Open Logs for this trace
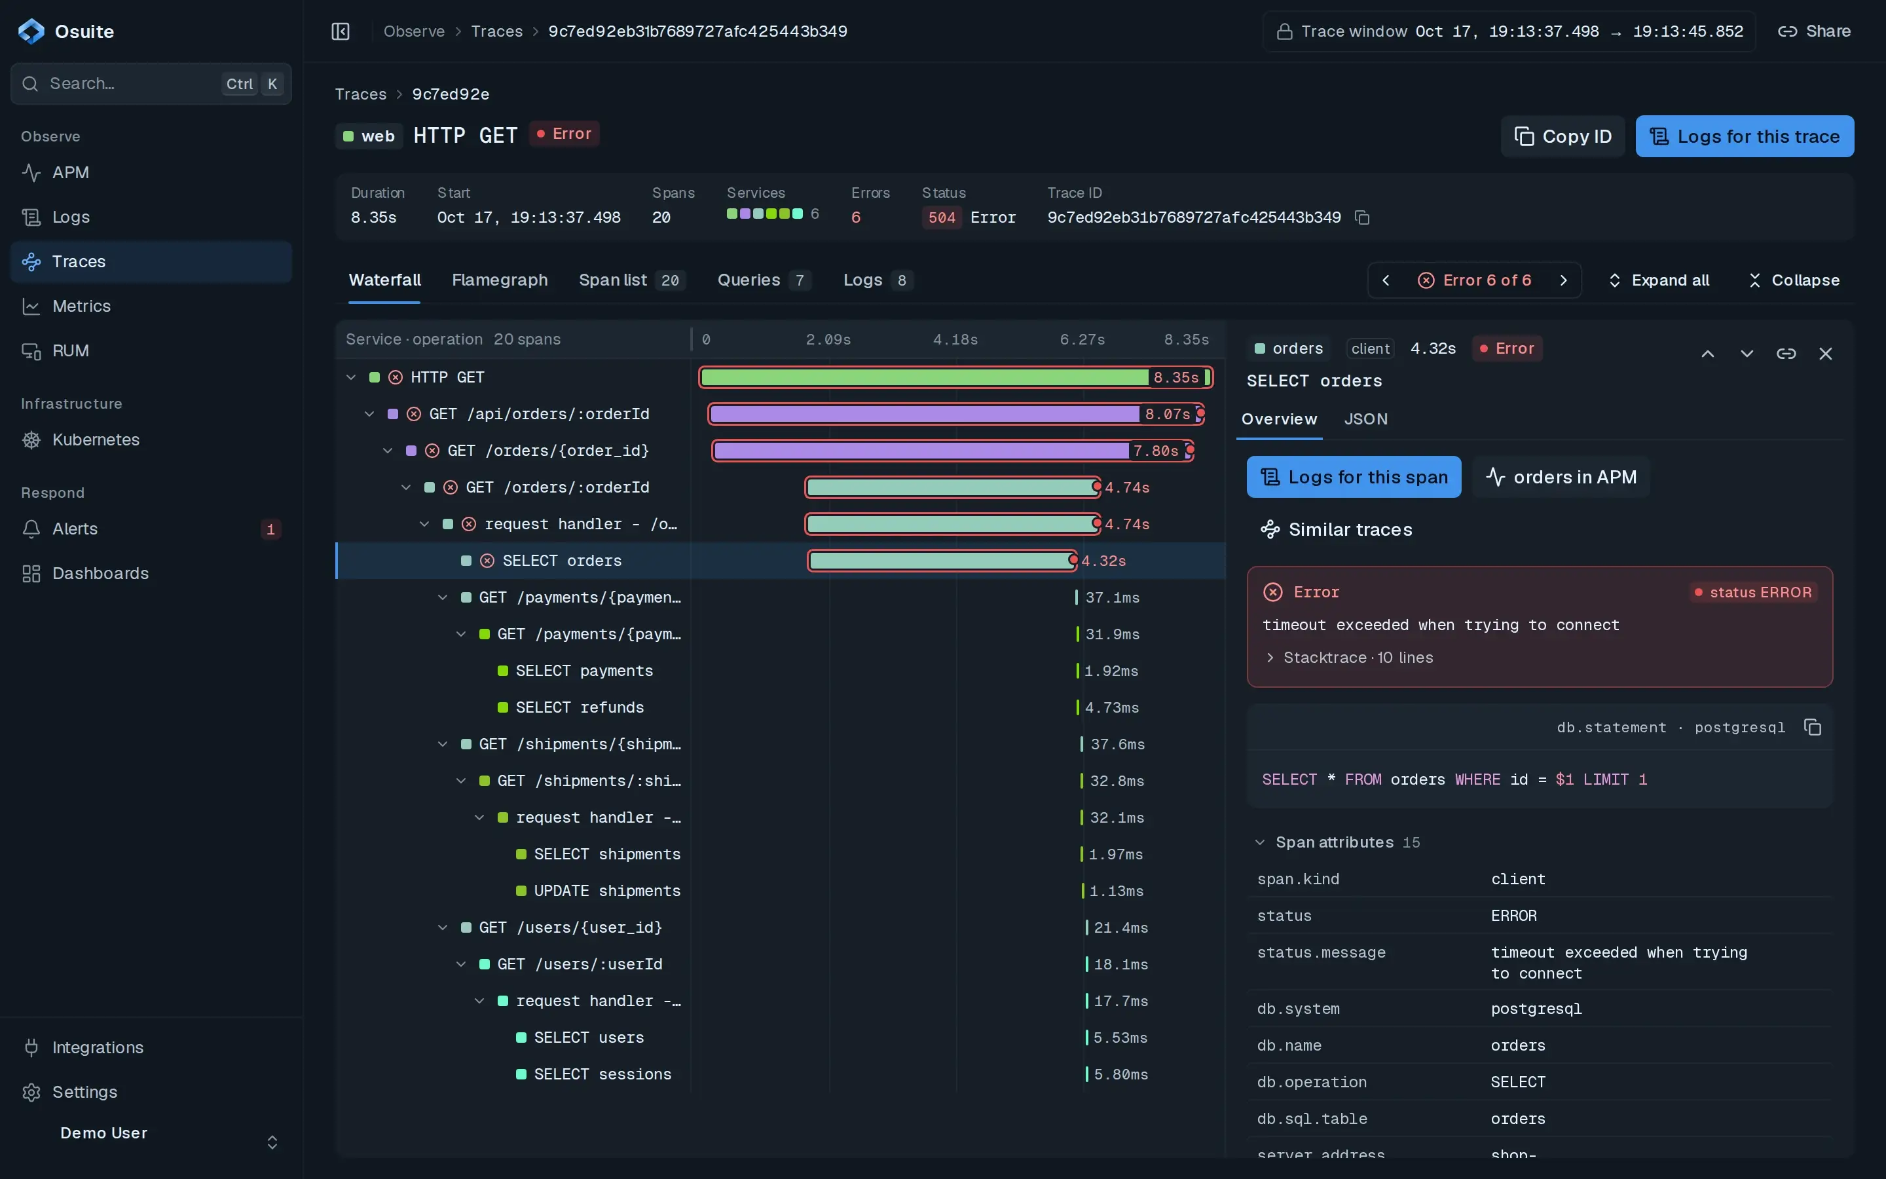Viewport: 1886px width, 1179px height. (1744, 136)
